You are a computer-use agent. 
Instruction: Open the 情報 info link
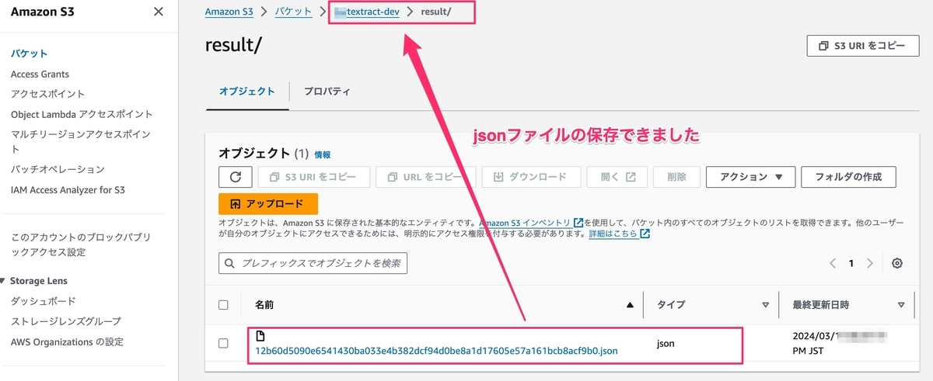coord(323,155)
